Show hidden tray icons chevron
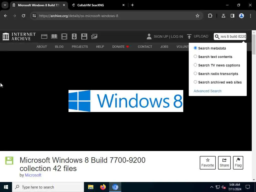The image size is (256, 192). [211, 187]
